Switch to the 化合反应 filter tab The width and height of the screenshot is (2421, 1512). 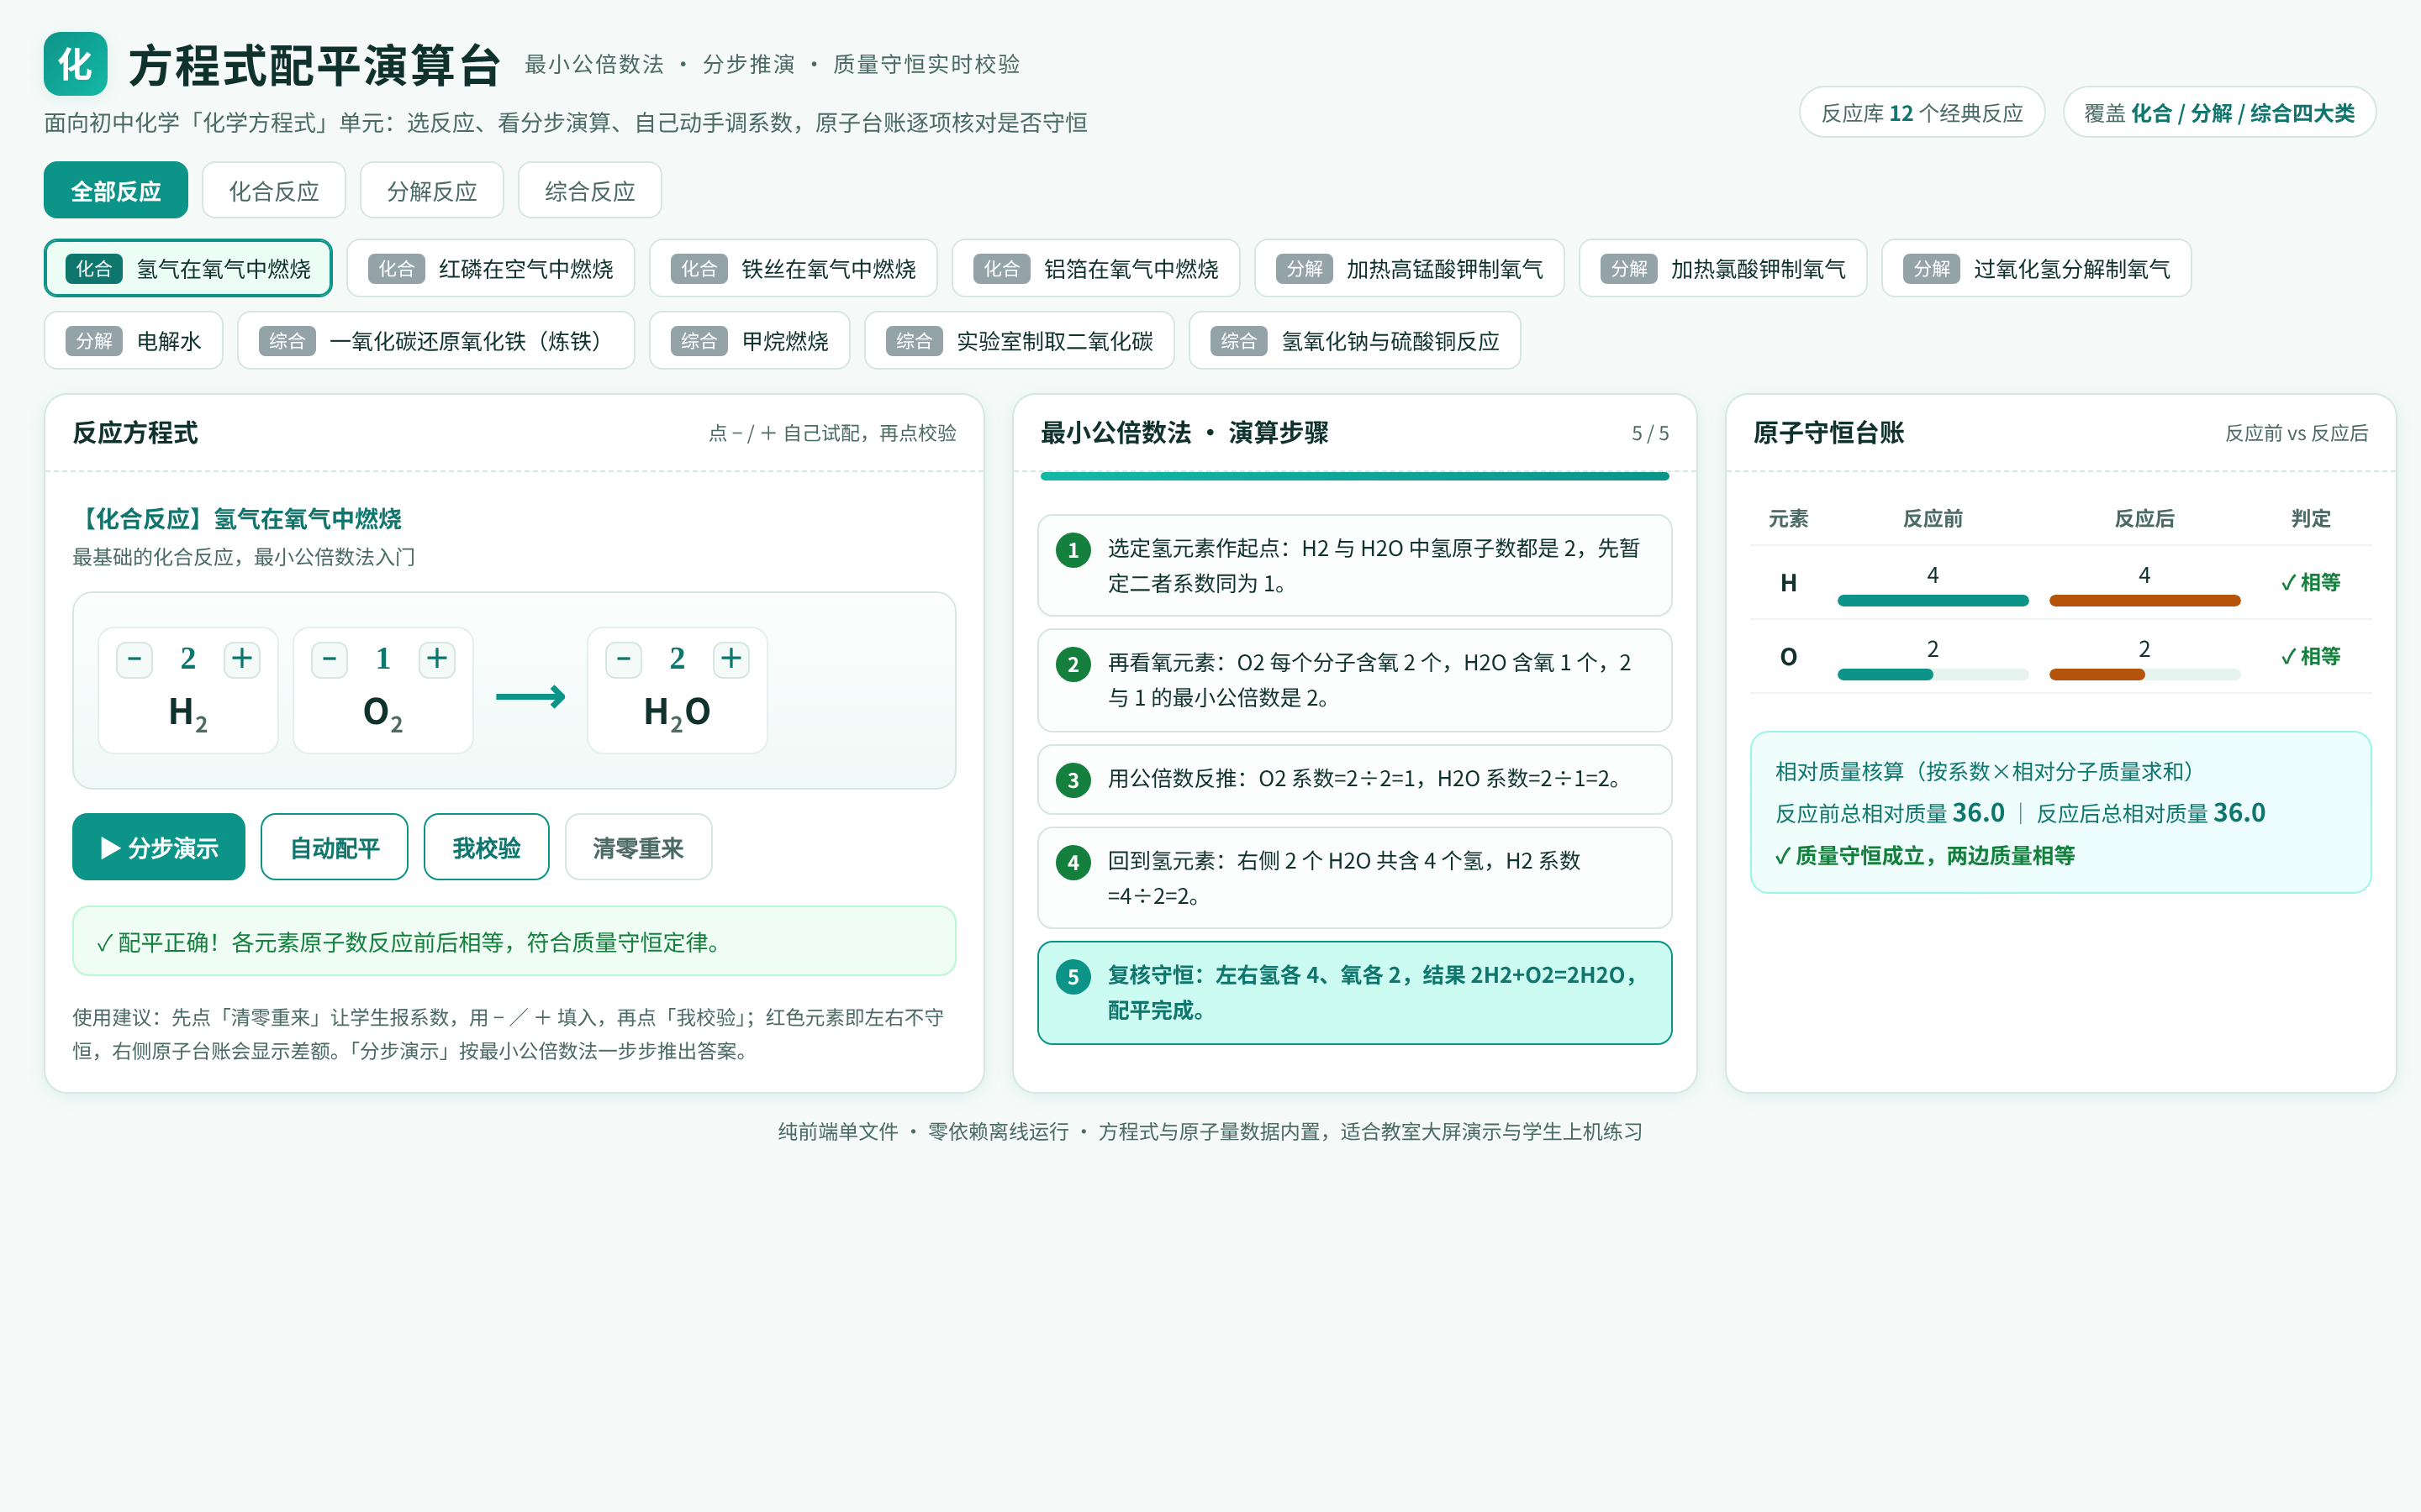point(274,190)
